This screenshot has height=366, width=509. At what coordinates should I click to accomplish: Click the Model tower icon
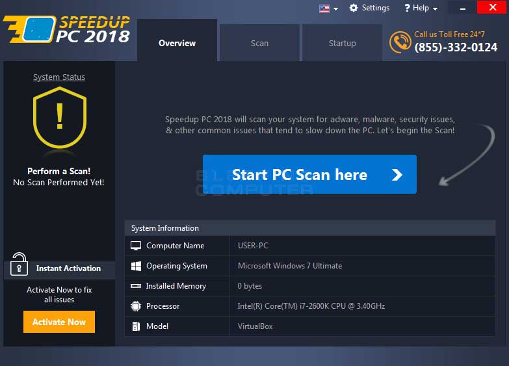click(x=136, y=326)
